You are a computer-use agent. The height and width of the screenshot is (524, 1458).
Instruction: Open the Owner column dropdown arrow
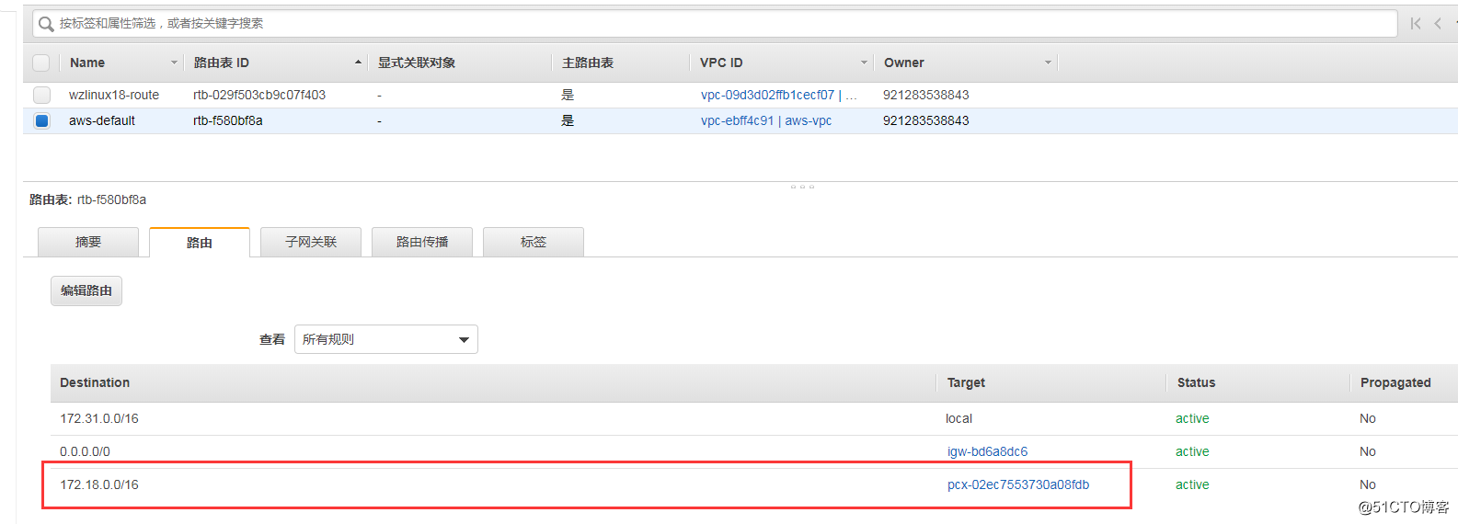click(1048, 63)
